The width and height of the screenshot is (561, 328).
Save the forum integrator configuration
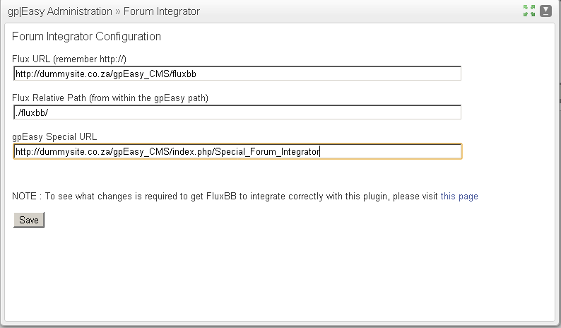click(29, 220)
